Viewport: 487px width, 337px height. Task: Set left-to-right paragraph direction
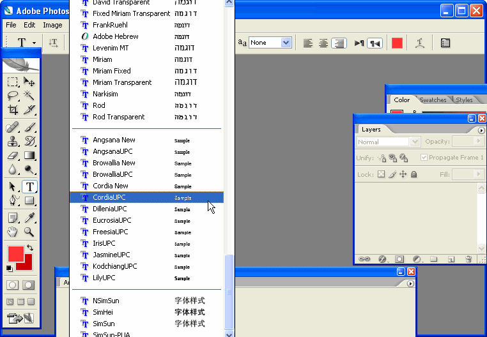[x=359, y=43]
